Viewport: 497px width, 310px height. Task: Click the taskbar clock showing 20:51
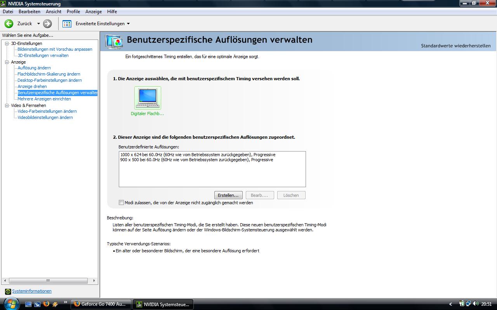tap(487, 304)
